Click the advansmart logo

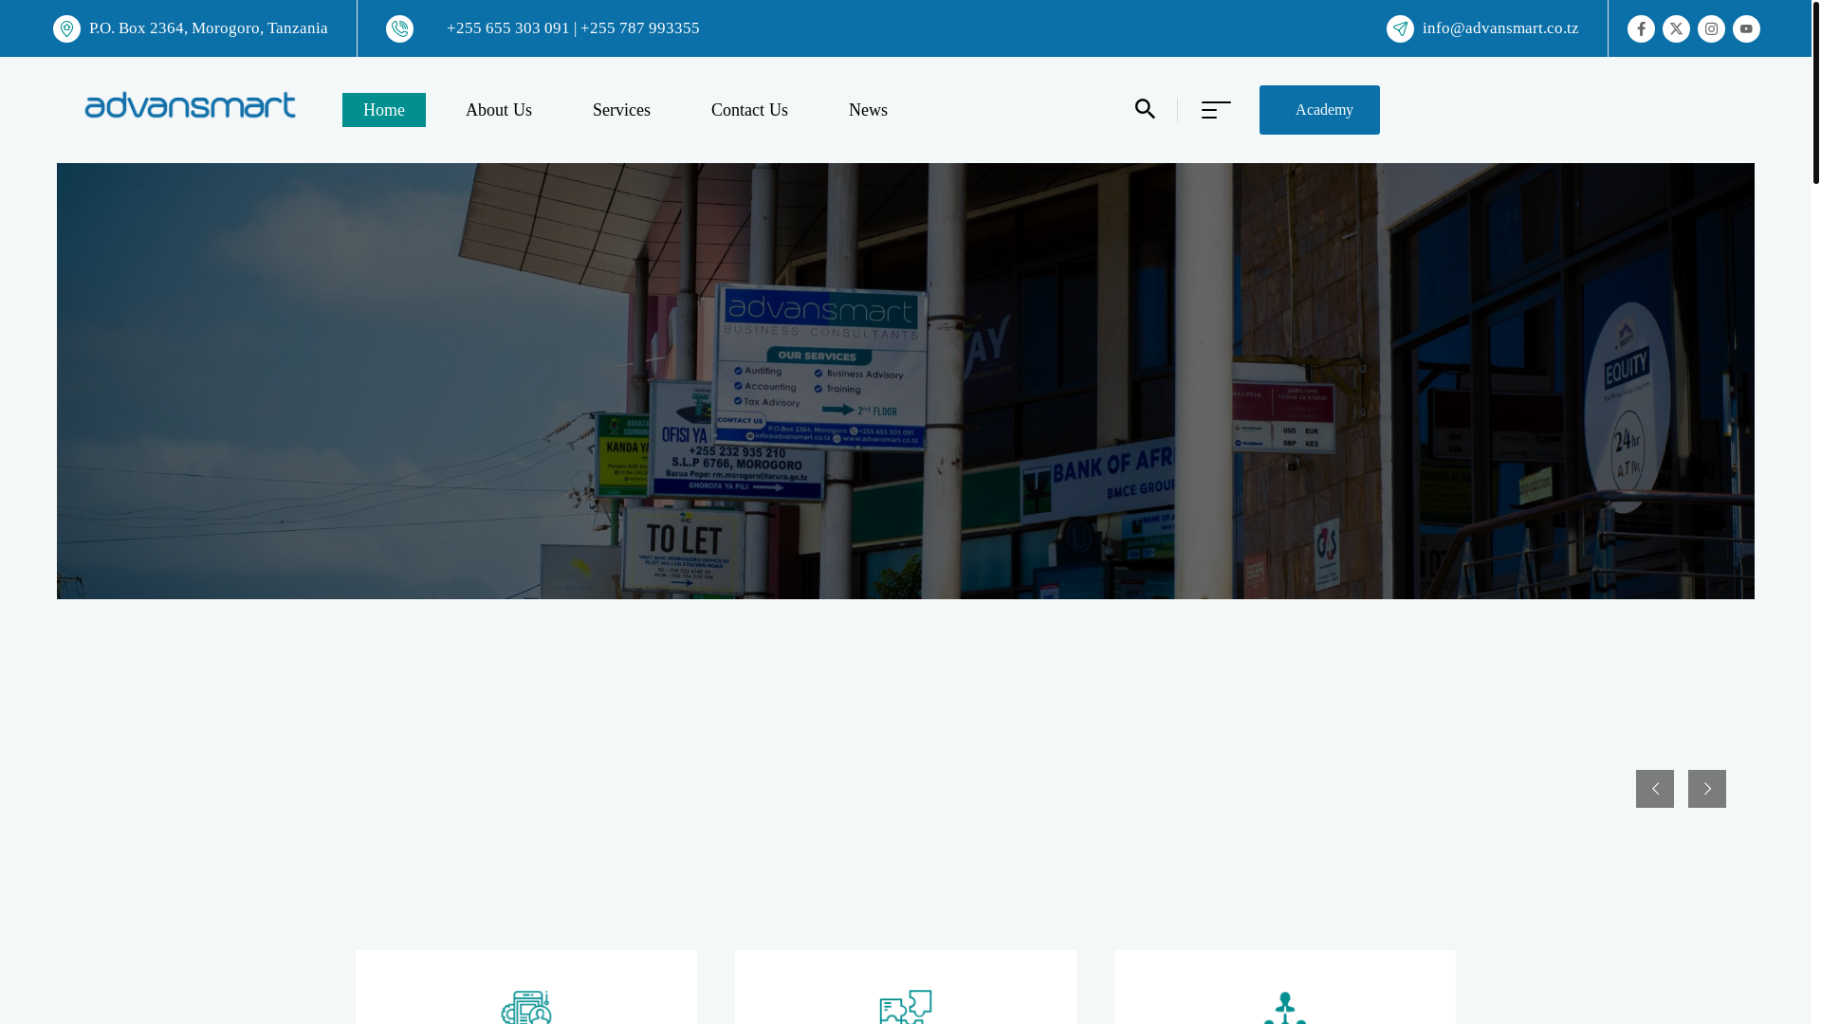pos(190,105)
